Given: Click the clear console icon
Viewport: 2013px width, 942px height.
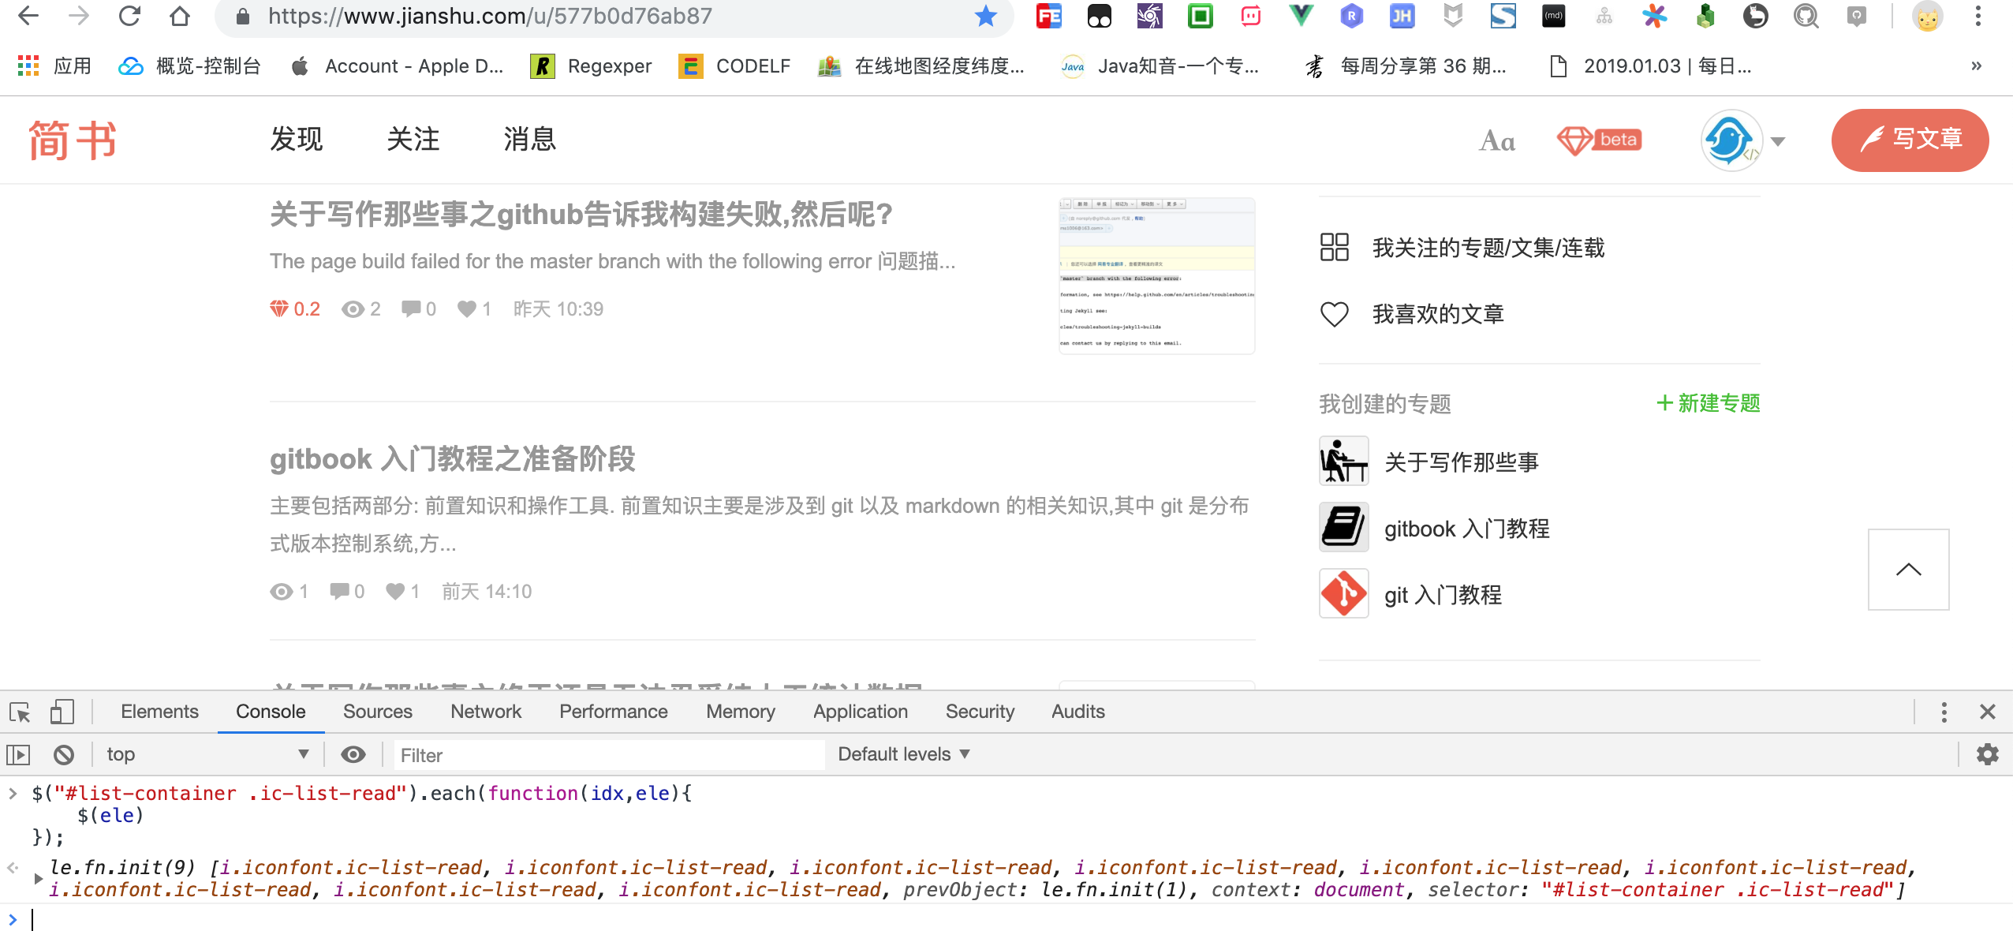Looking at the screenshot, I should 63,754.
